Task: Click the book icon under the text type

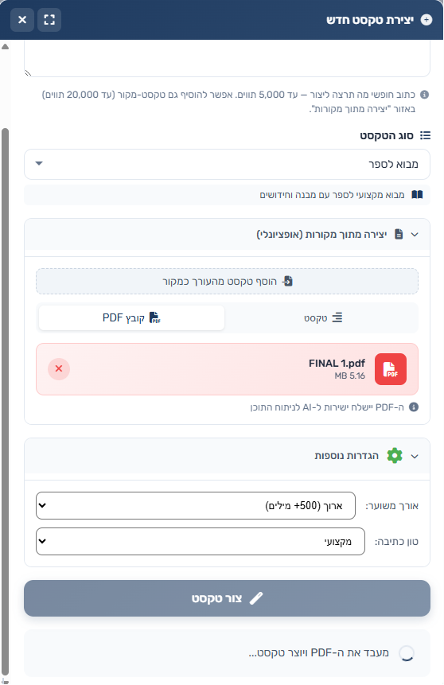Action: pyautogui.click(x=417, y=194)
